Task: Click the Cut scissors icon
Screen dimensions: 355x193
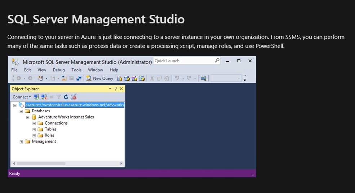Action: coord(152,78)
